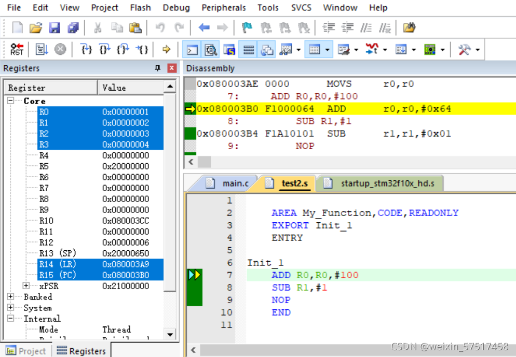Open the Peripherals menu
Viewport: 516px width, 357px height.
(x=223, y=8)
